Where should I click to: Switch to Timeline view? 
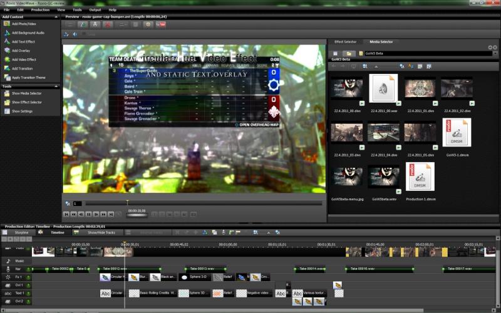coord(54,232)
